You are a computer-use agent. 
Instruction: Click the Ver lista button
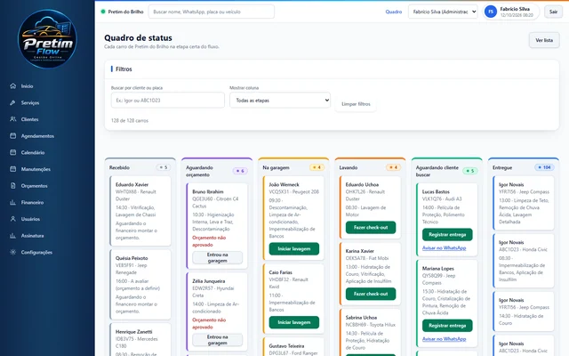pyautogui.click(x=544, y=40)
